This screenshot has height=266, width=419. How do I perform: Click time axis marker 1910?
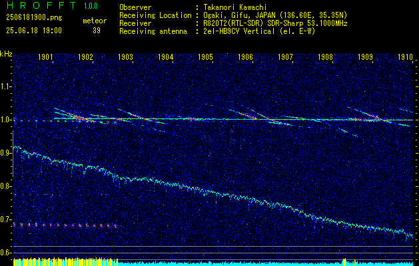[405, 57]
